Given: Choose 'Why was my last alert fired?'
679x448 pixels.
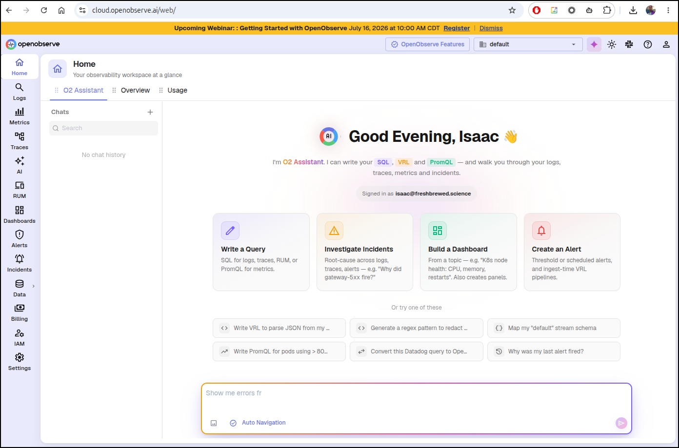Looking at the screenshot, I should [x=554, y=351].
